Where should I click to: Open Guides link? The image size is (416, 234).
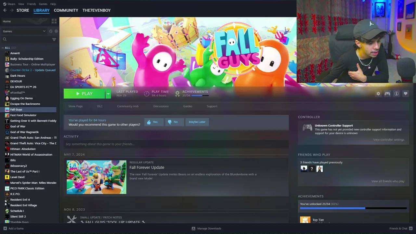188,106
